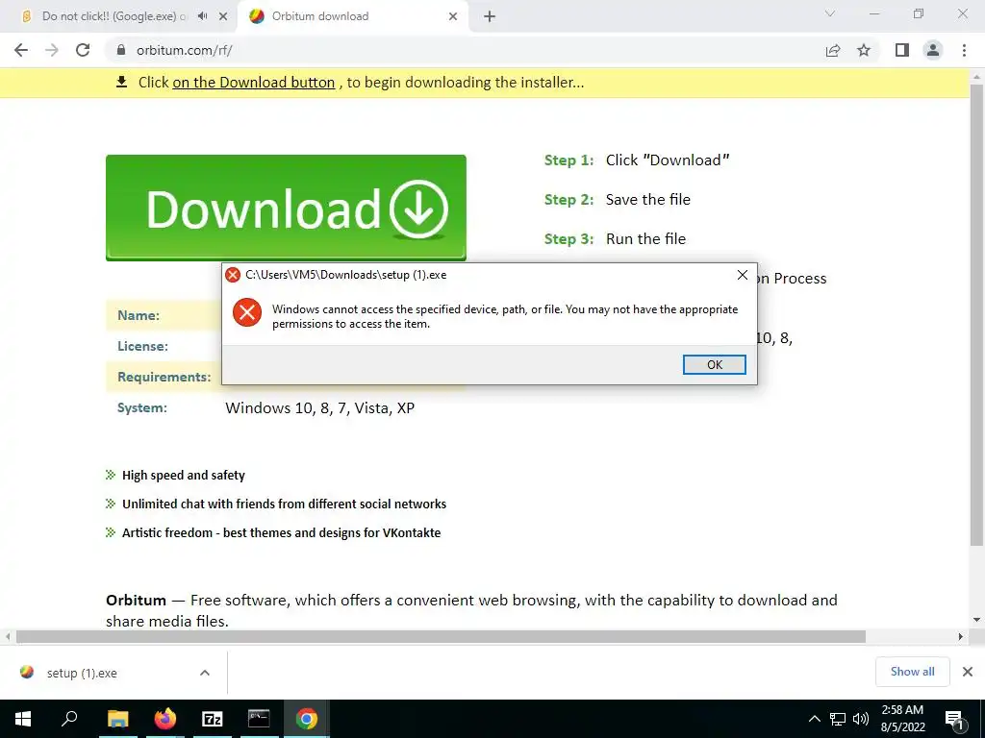Click "Windows 10, 8, 7, Vista, XP" text

[x=319, y=407]
